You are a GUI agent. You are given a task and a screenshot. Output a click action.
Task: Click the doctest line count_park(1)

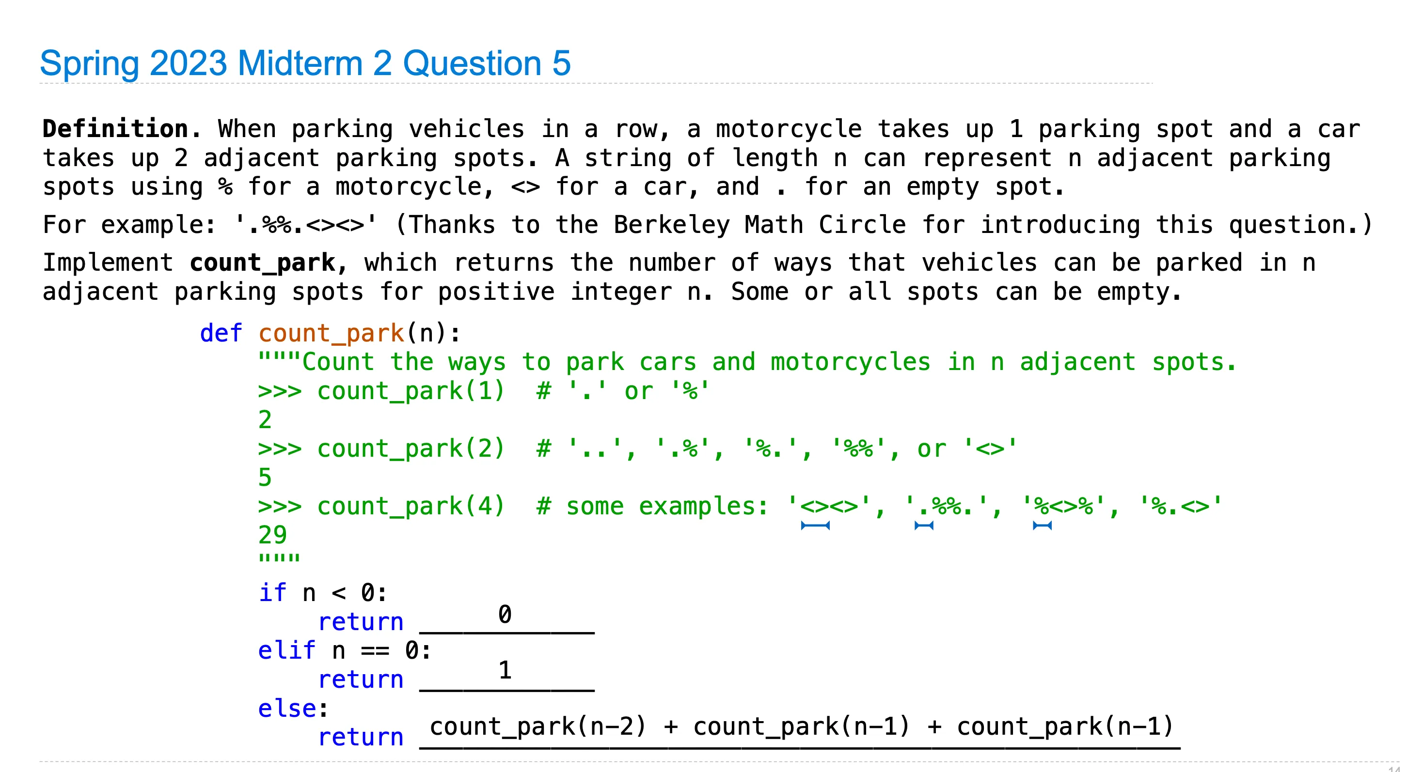[x=410, y=391]
